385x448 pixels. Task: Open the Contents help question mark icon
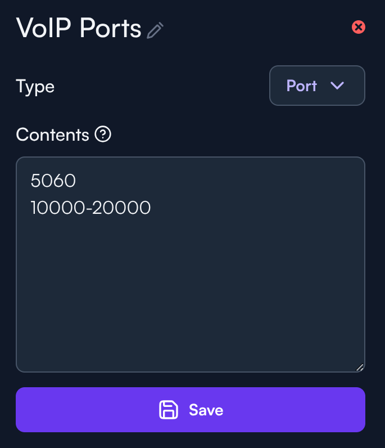pyautogui.click(x=103, y=135)
